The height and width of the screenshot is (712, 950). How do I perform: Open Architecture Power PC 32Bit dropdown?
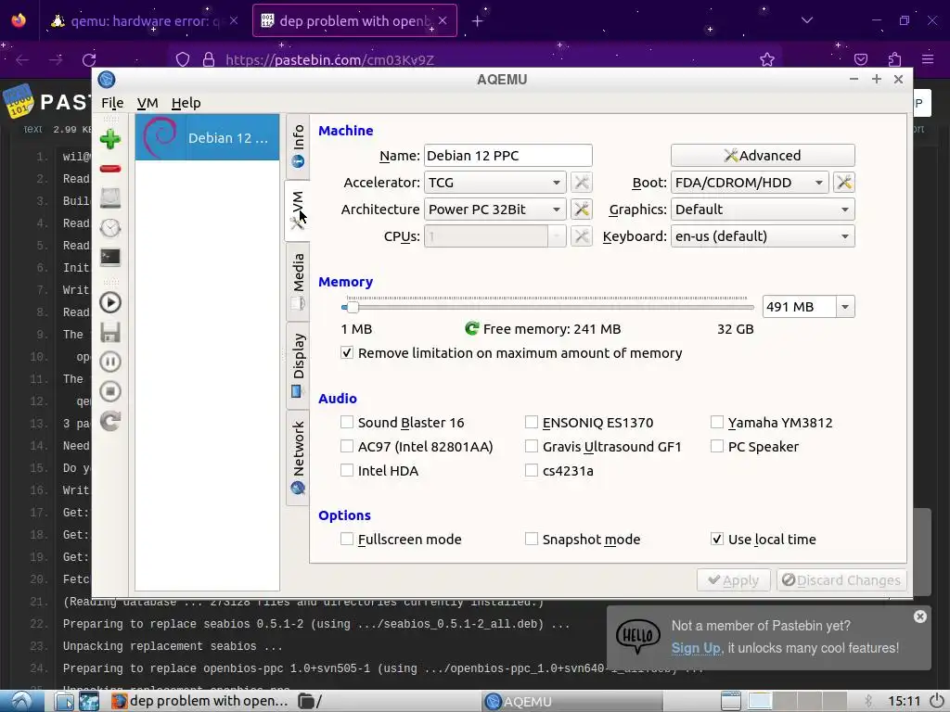coord(495,210)
